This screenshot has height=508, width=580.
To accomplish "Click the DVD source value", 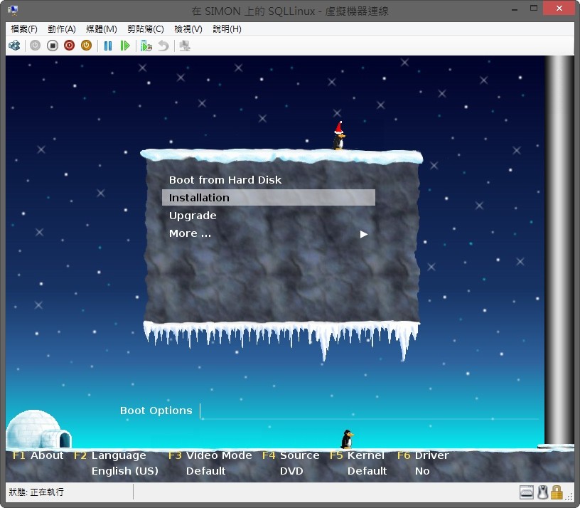I will (x=291, y=471).
